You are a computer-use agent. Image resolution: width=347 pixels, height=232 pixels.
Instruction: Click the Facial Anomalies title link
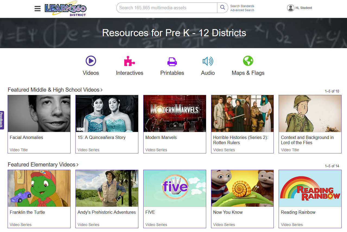(x=27, y=137)
